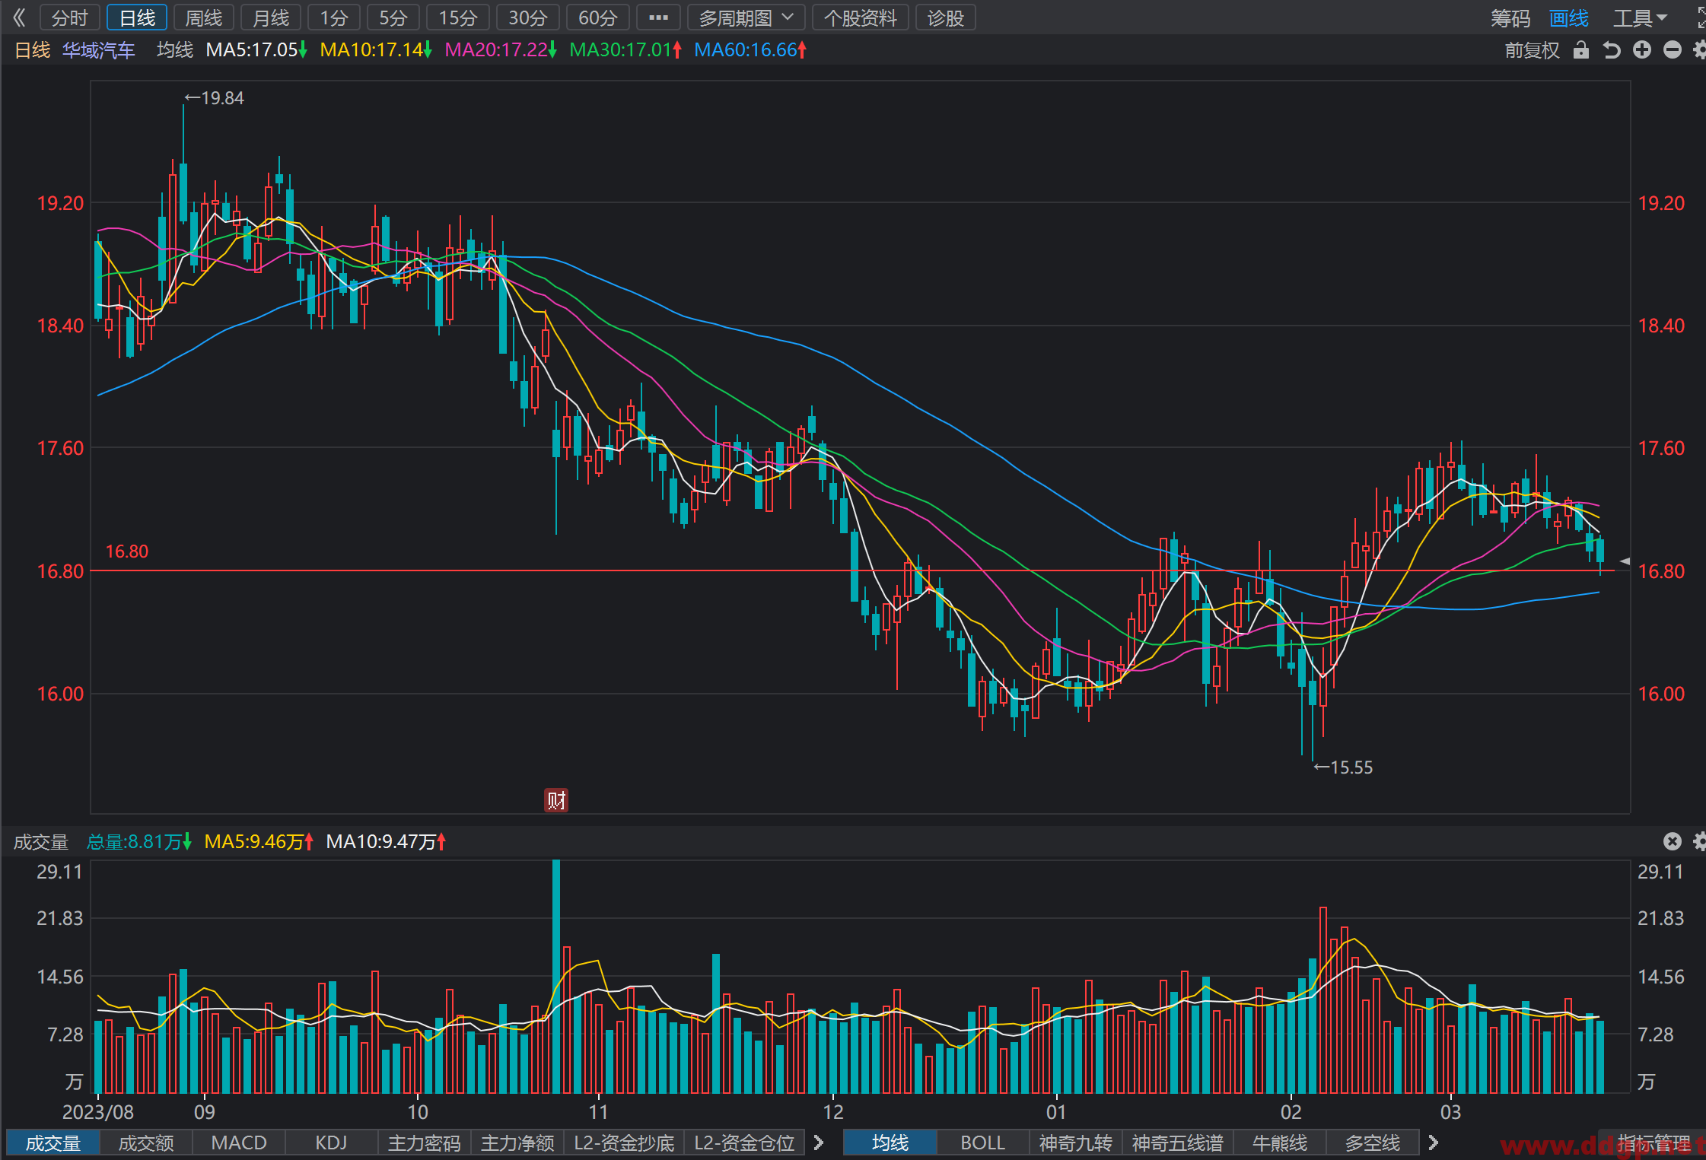The height and width of the screenshot is (1160, 1706).
Task: Open chart settings gear icon
Action: pos(1699,50)
